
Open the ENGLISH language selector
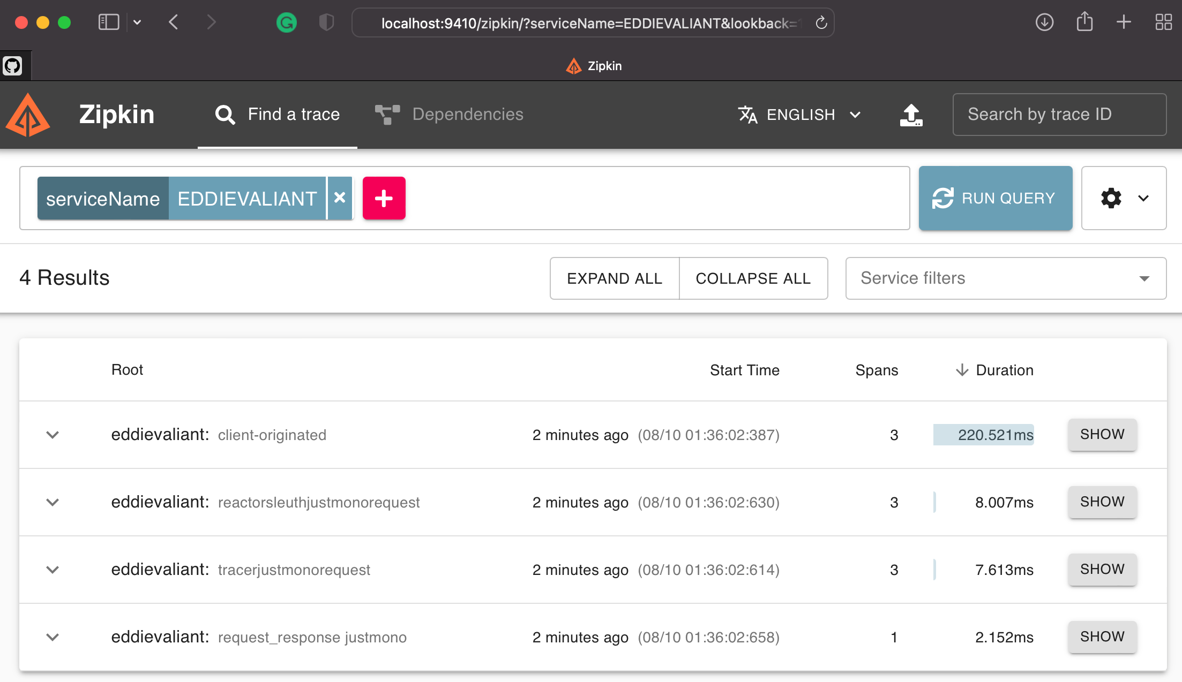tap(799, 115)
